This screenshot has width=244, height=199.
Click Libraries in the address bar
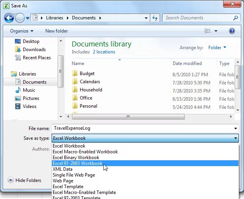coord(55,18)
